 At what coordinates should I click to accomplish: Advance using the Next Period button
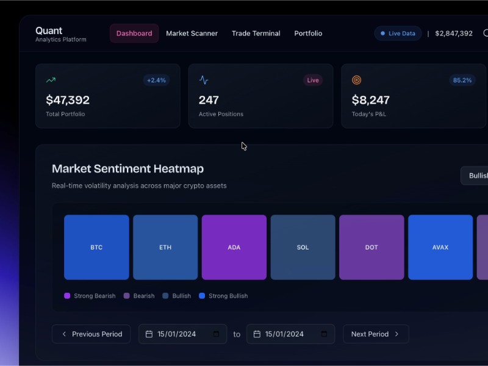point(376,334)
